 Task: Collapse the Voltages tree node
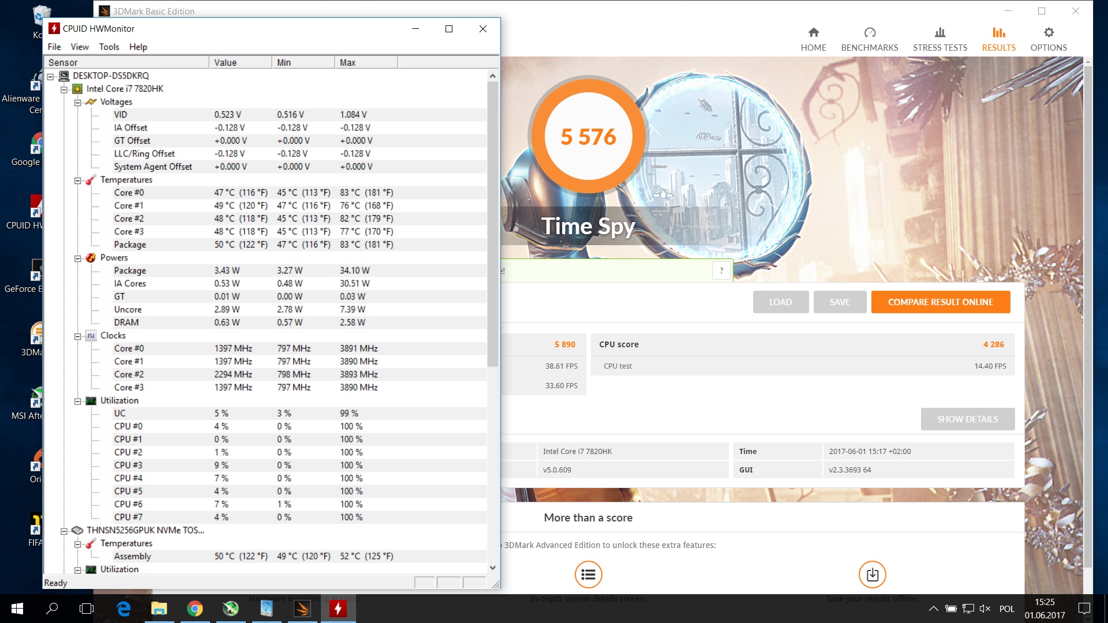point(77,102)
